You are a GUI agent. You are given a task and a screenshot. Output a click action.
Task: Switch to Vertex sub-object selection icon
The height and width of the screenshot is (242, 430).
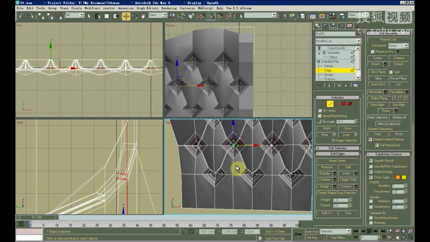pyautogui.click(x=323, y=104)
